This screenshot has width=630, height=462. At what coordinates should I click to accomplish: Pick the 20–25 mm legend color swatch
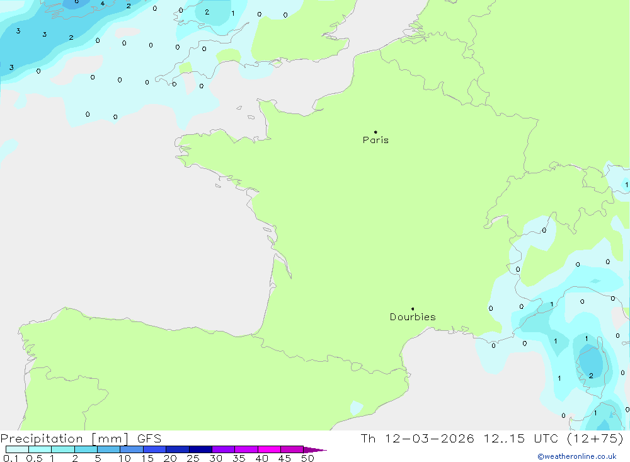(x=177, y=449)
